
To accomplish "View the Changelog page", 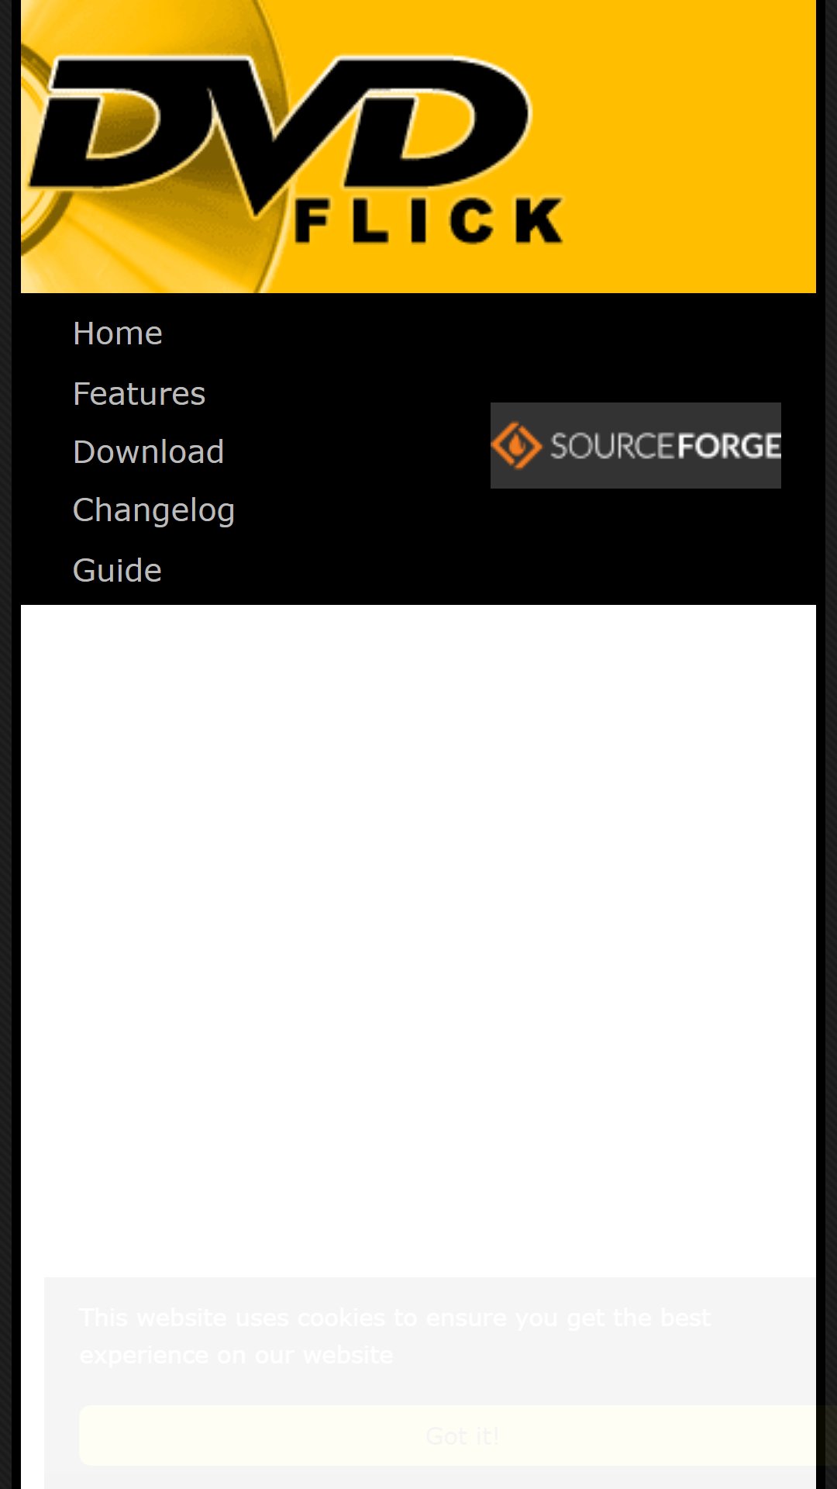I will point(153,511).
